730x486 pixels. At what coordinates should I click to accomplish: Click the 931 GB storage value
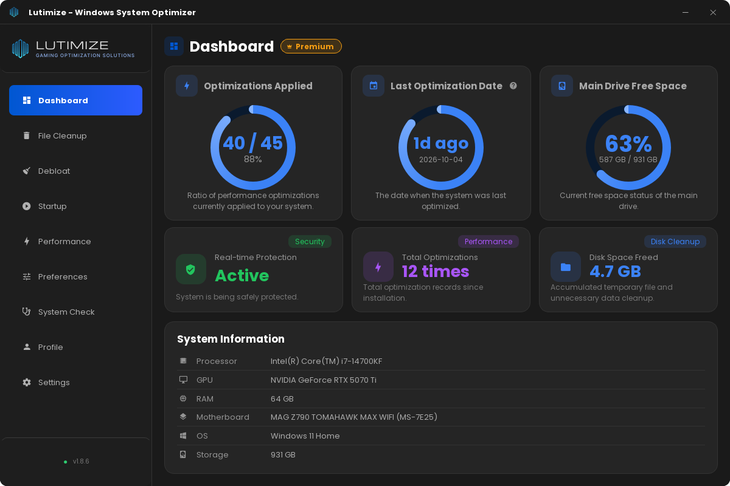[283, 454]
